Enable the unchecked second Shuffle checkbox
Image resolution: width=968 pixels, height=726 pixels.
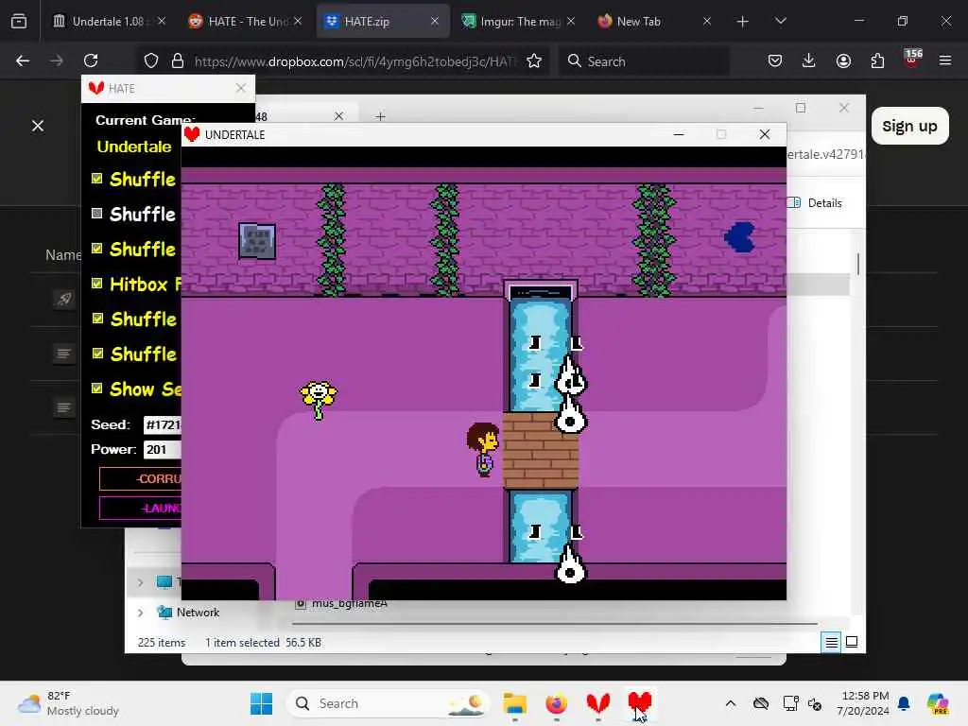coord(97,214)
